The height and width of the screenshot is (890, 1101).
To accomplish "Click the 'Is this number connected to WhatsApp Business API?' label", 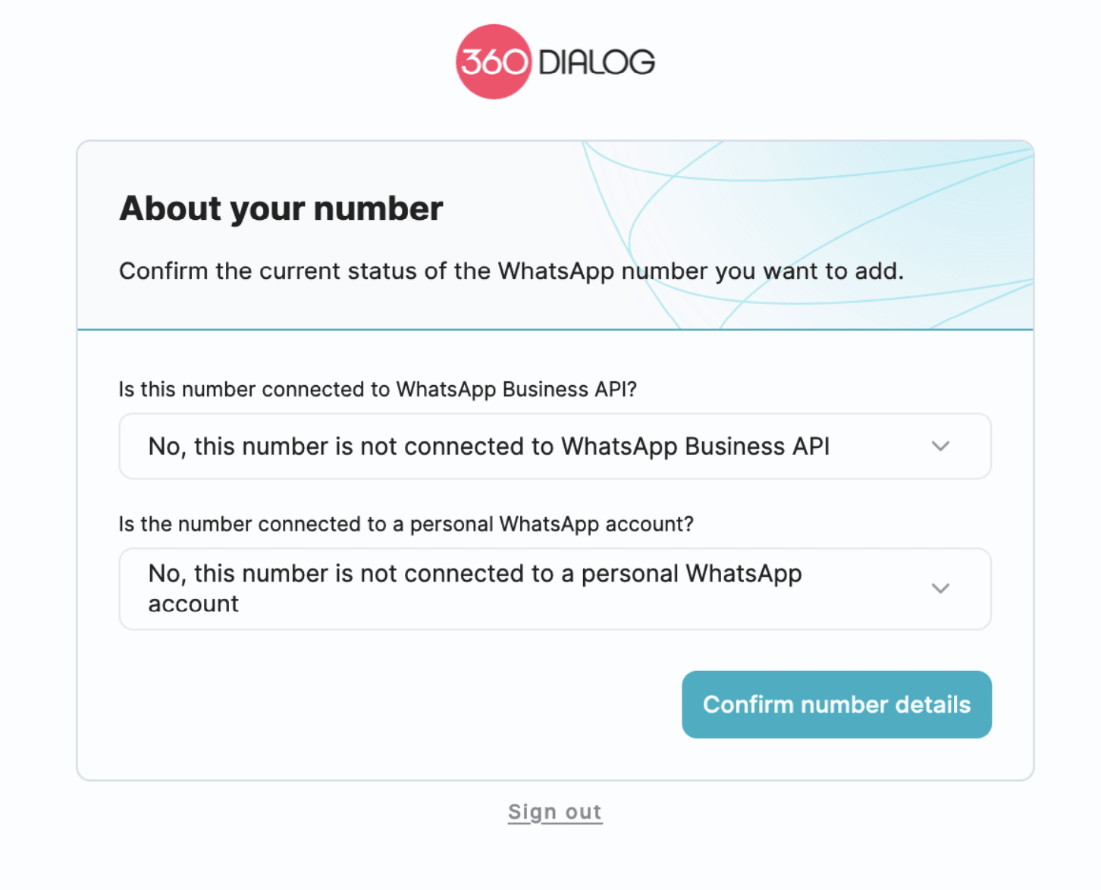I will [378, 389].
